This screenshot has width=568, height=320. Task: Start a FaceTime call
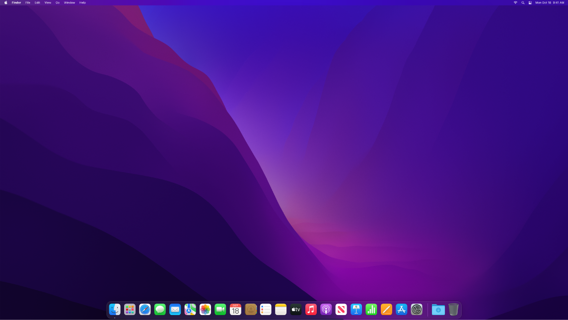point(220,309)
